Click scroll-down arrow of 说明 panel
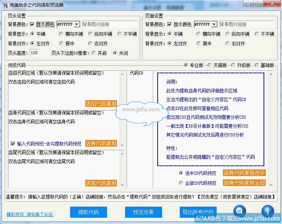The height and width of the screenshot is (224, 282). (271, 185)
